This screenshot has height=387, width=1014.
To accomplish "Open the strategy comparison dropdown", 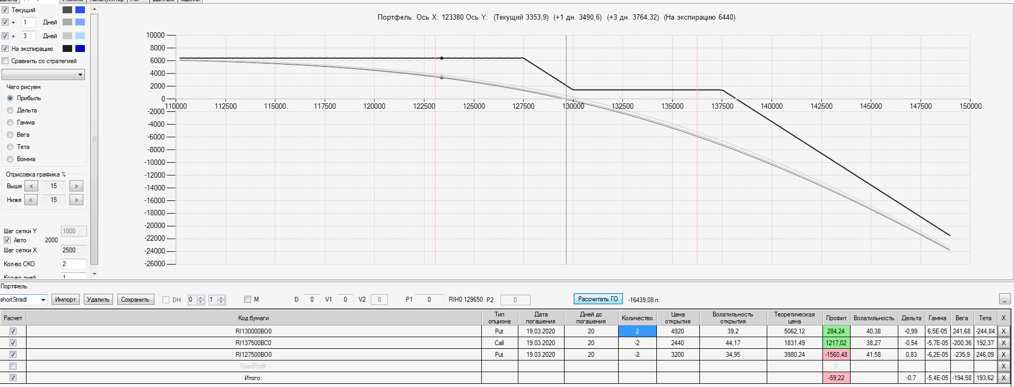I will tap(44, 75).
